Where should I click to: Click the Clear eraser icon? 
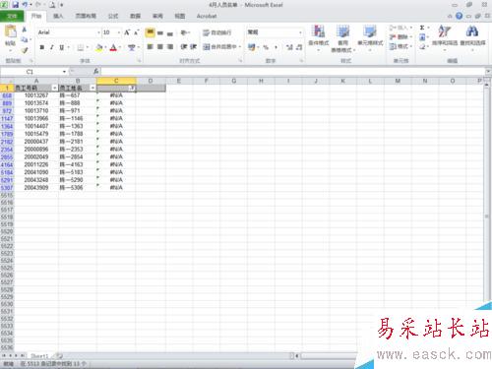click(x=422, y=46)
